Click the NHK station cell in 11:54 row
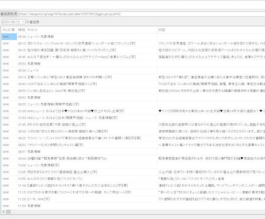265x219 pixels. click(9, 206)
